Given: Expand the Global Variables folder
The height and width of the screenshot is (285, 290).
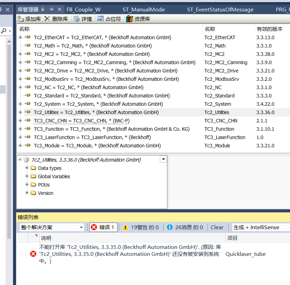Looking at the screenshot, I should coord(27,176).
